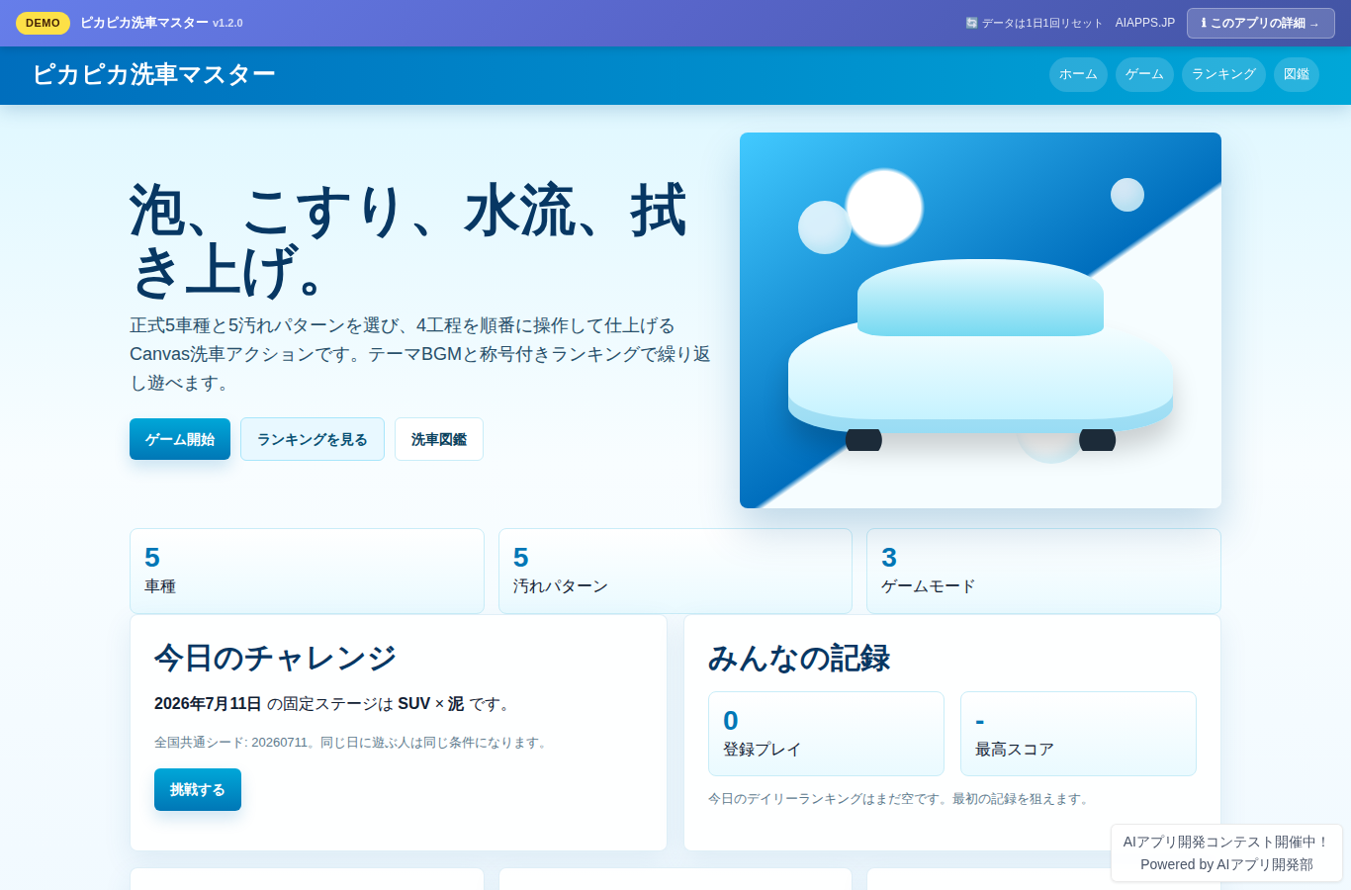Click the 挑戦する button
1351x890 pixels.
click(x=198, y=789)
